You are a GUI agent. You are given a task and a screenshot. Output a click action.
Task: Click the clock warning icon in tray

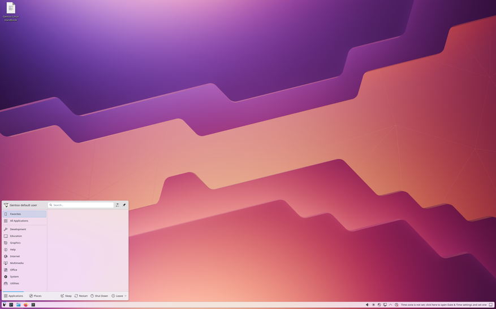pos(396,305)
